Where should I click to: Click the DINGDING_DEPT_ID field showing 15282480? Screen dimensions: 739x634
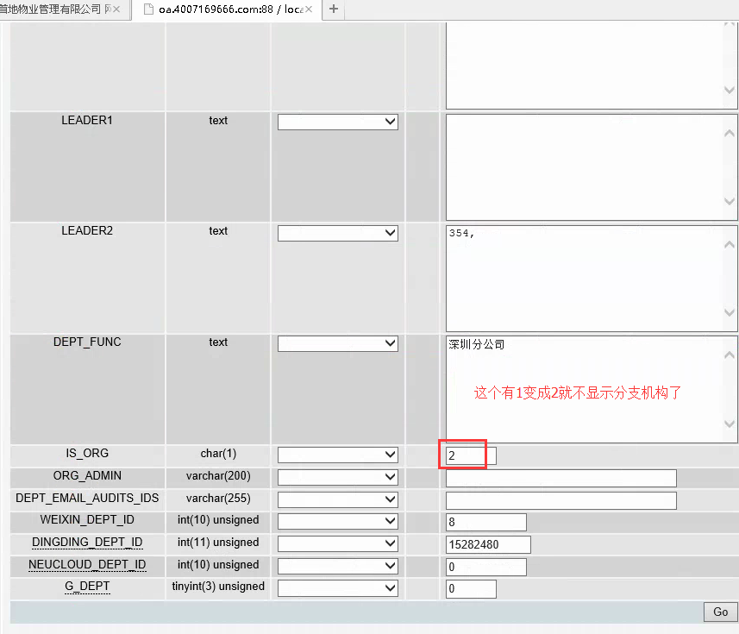click(488, 544)
